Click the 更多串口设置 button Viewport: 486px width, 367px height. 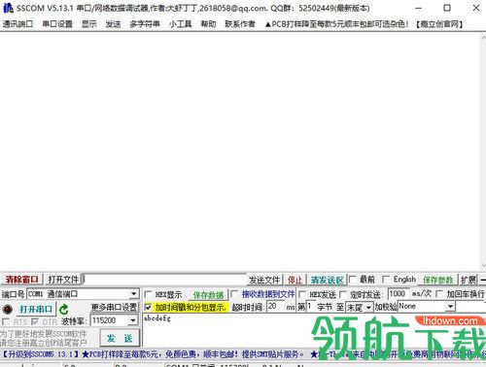click(114, 307)
